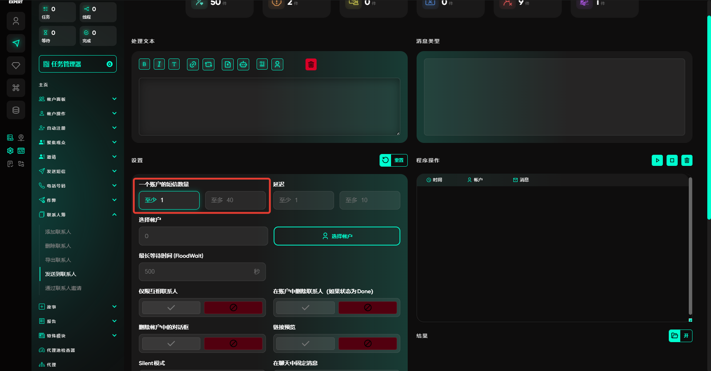This screenshot has width=711, height=371.
Task: Enable 仅限互相联系人 with checkmark option
Action: pyautogui.click(x=171, y=308)
